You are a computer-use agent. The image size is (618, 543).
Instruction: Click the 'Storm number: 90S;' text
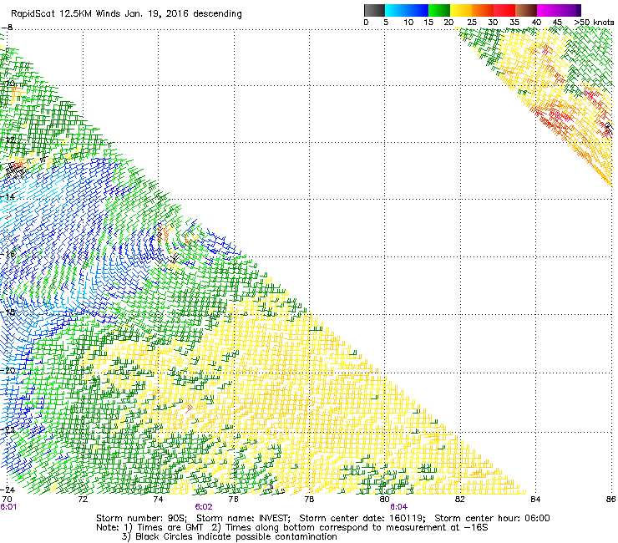pyautogui.click(x=141, y=518)
